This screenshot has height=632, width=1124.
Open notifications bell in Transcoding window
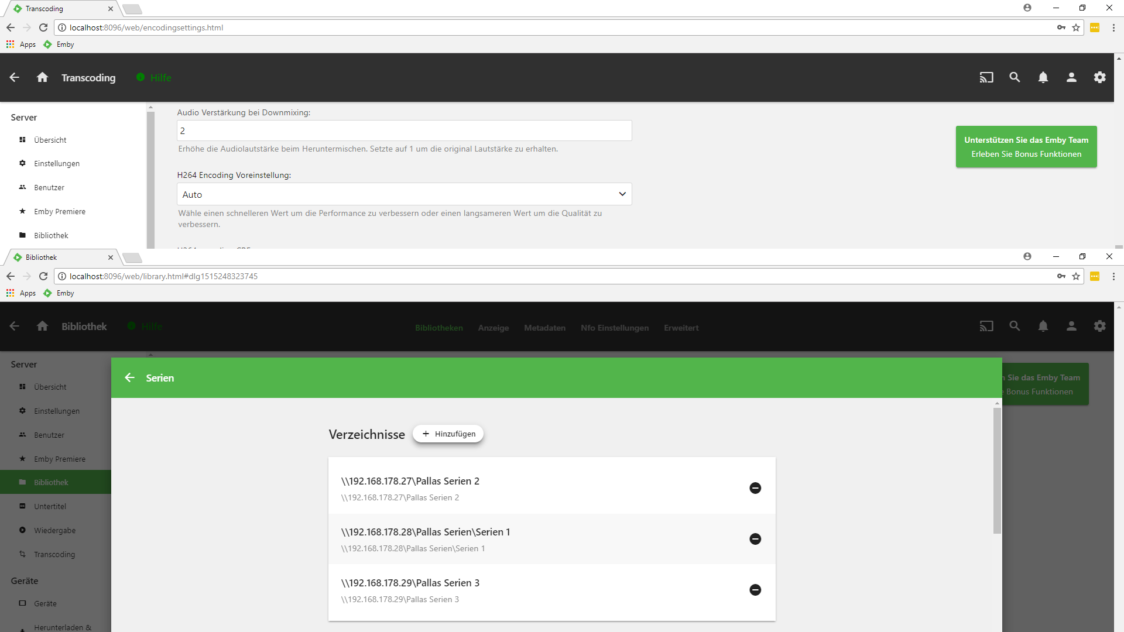click(1043, 77)
